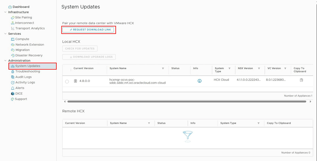Click the Support icon in sidebar
This screenshot has width=317, height=161.
(x=13, y=99)
